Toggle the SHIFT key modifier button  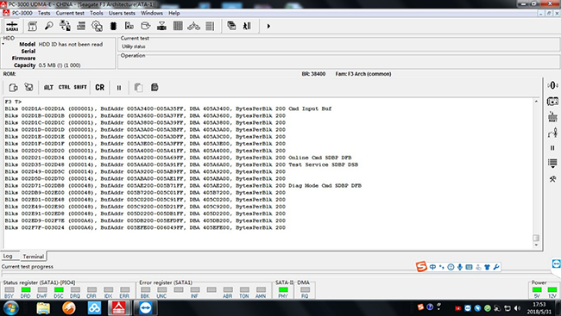point(80,87)
